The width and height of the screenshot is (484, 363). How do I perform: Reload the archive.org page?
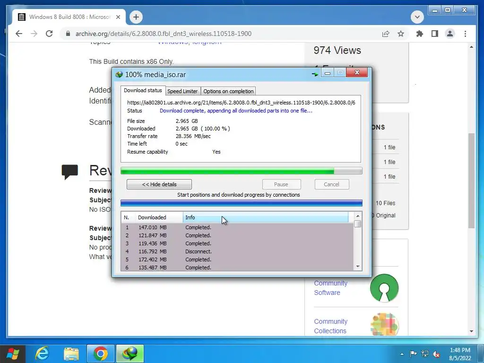pyautogui.click(x=49, y=34)
